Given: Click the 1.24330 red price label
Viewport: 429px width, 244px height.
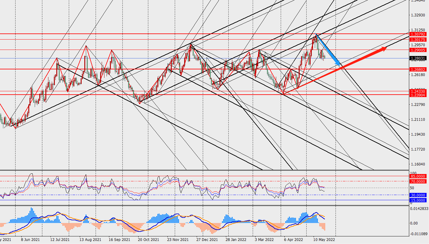Looking at the screenshot, I should 418,91.
